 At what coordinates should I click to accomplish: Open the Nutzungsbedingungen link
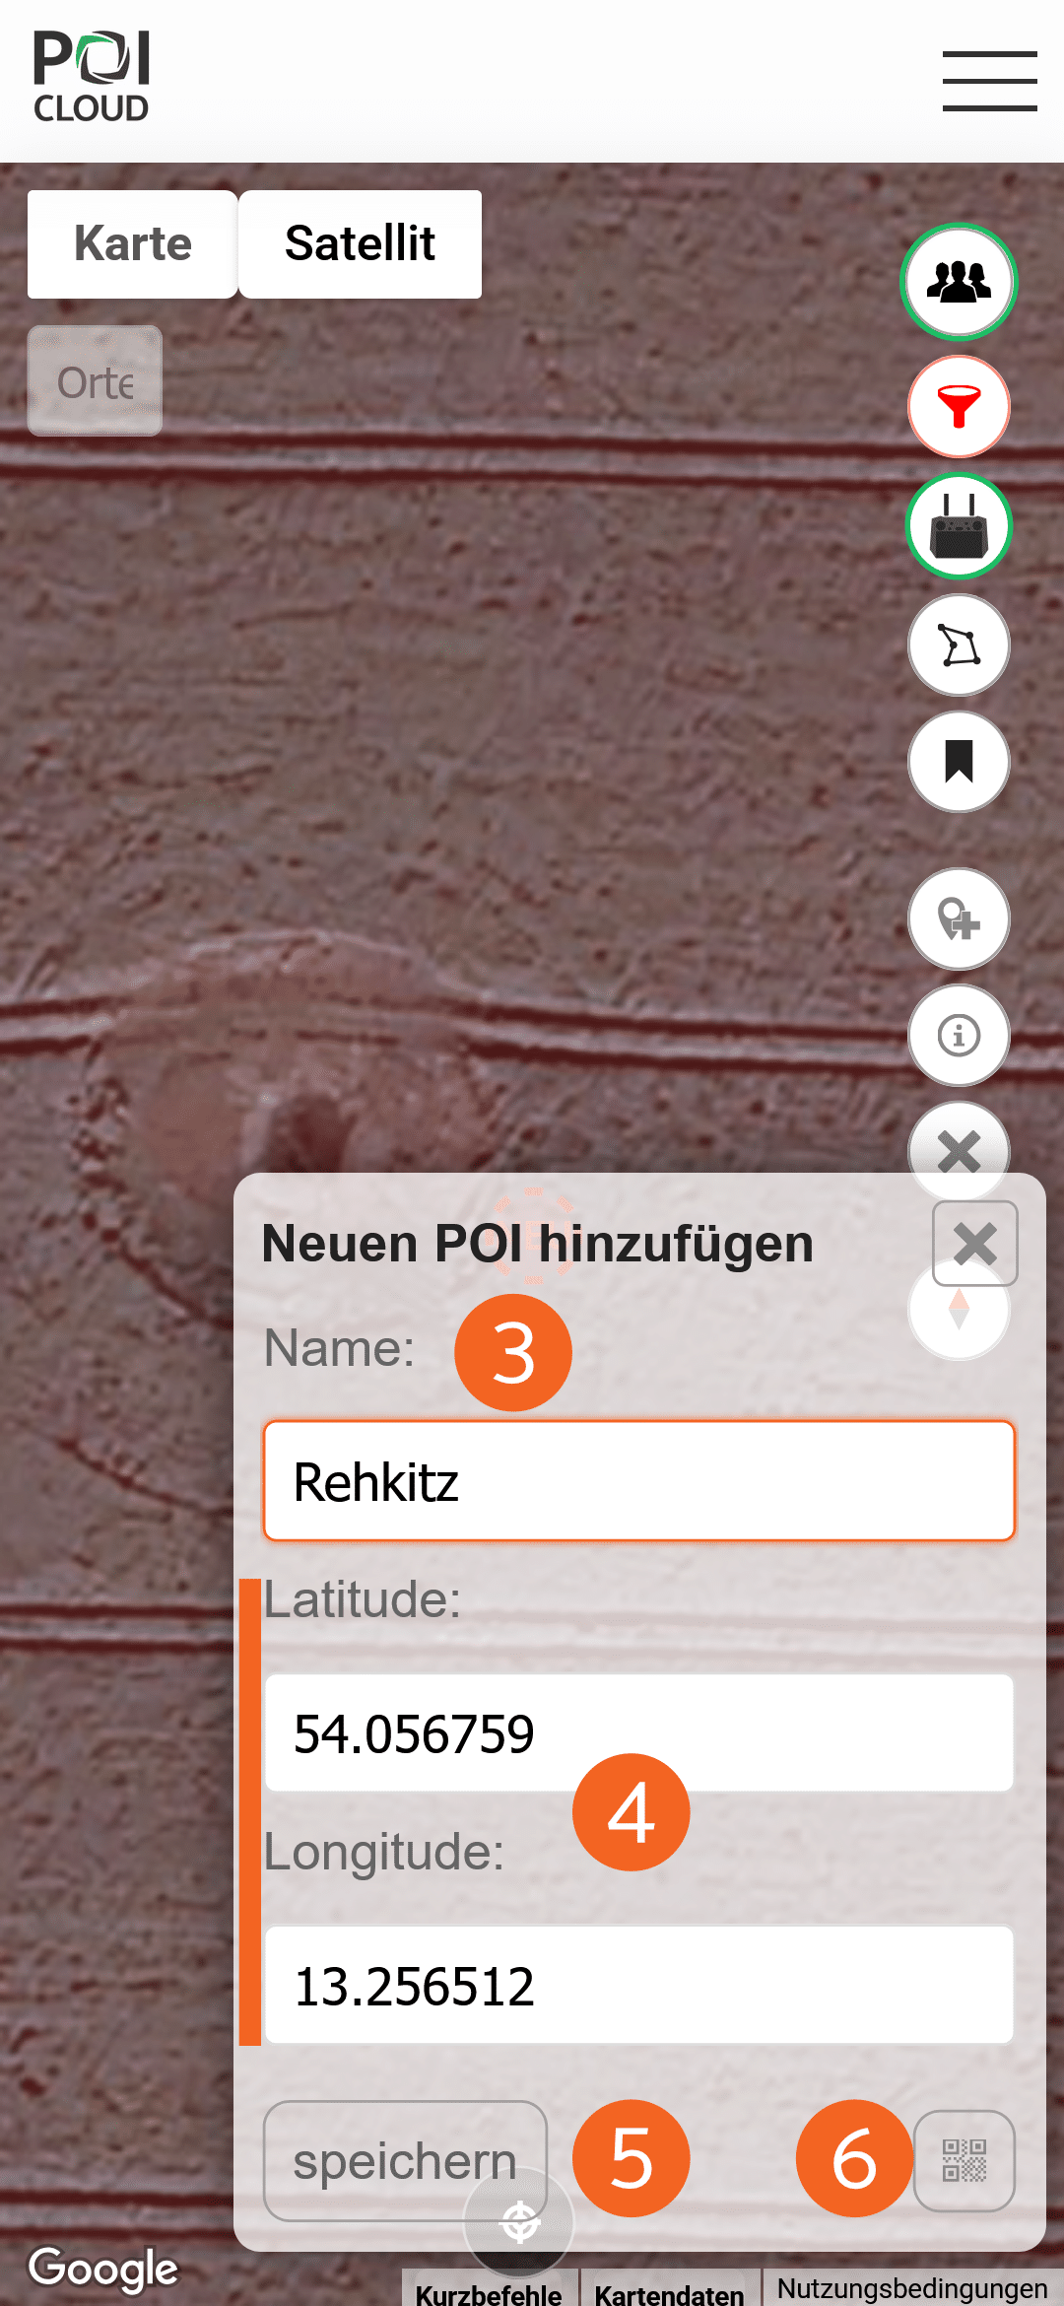click(x=912, y=2288)
